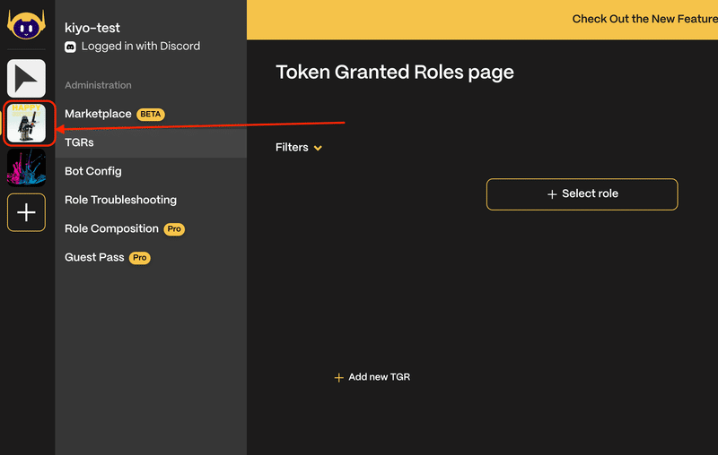Click the yellow chevron beside Filters

point(318,148)
